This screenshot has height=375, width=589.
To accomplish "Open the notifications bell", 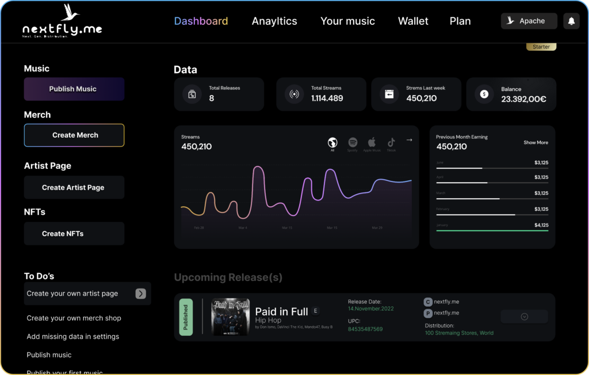I will tap(571, 21).
